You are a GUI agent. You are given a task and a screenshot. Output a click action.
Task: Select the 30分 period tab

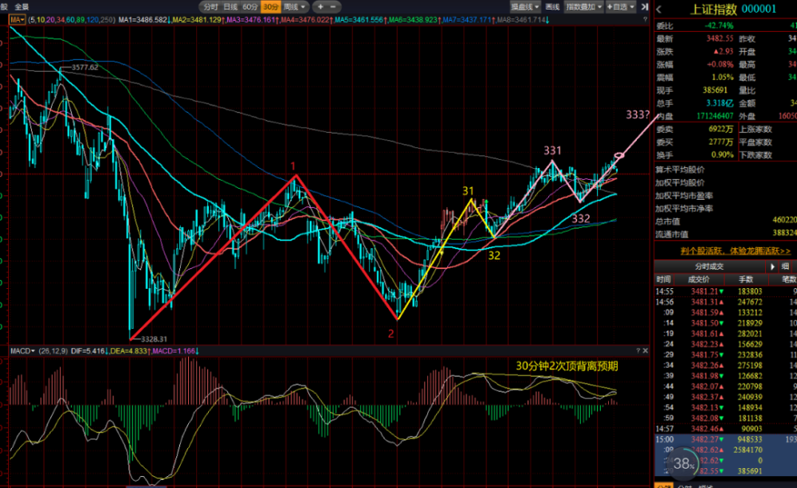pyautogui.click(x=270, y=6)
